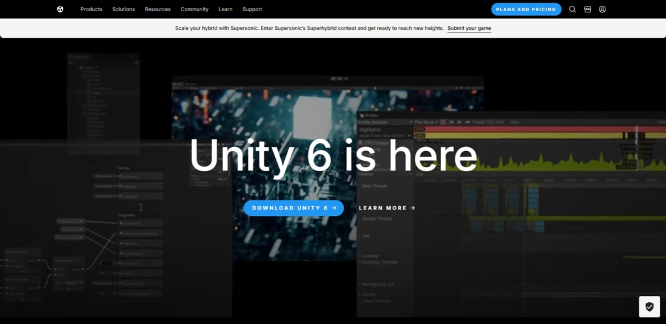Open the Support menu
The image size is (666, 324).
pos(252,9)
